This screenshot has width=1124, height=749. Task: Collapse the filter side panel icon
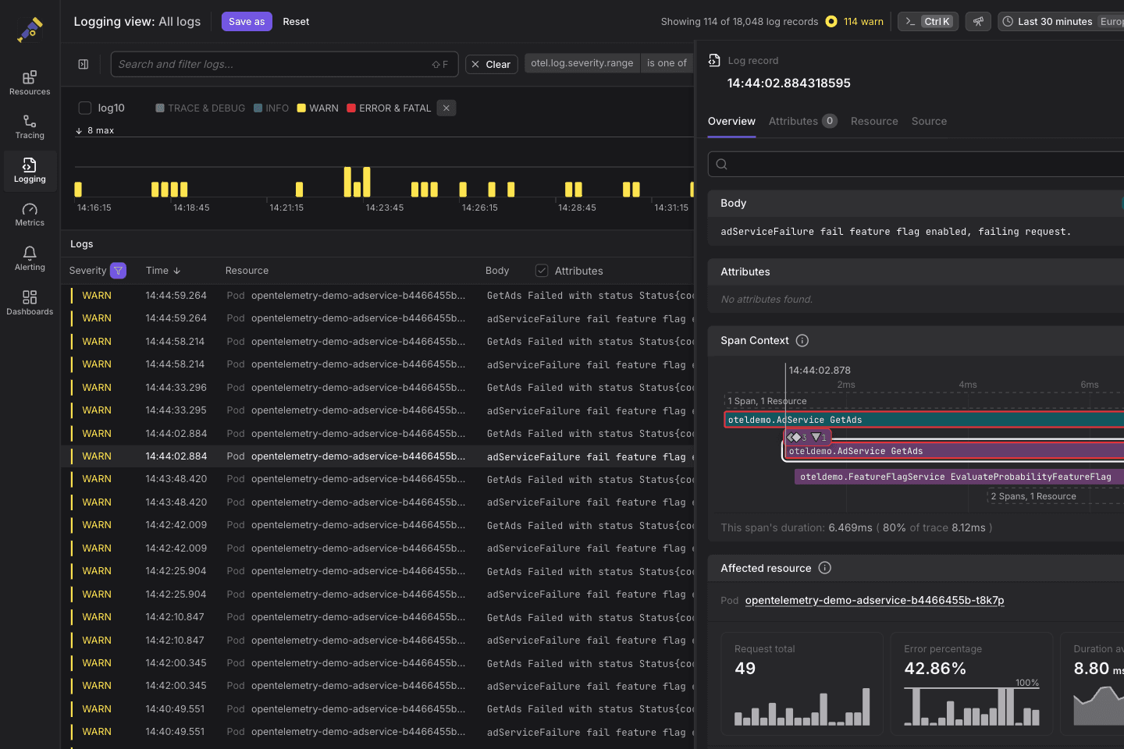[84, 64]
